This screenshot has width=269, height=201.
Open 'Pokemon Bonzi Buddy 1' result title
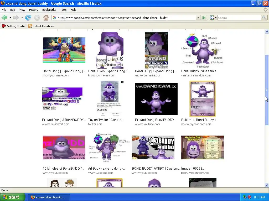coord(199,120)
